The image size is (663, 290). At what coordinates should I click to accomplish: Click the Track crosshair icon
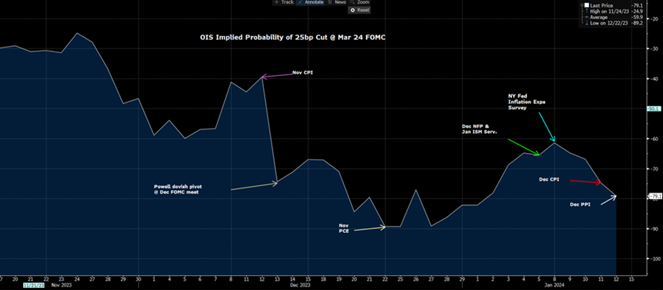click(277, 3)
